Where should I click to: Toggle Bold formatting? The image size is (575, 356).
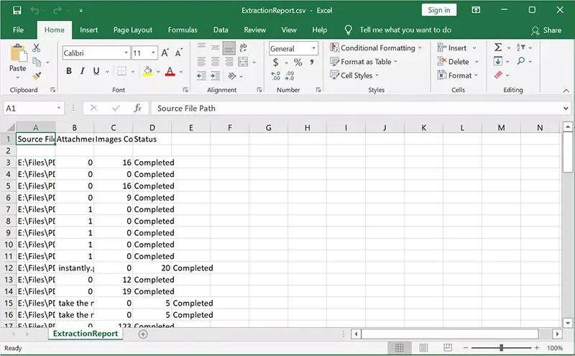click(69, 70)
